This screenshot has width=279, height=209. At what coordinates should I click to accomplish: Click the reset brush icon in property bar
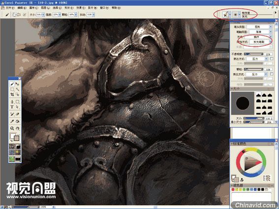[x=25, y=15]
